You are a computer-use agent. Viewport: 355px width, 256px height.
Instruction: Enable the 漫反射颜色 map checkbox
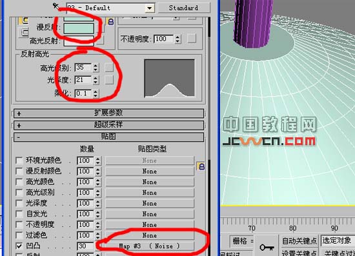tap(19, 171)
